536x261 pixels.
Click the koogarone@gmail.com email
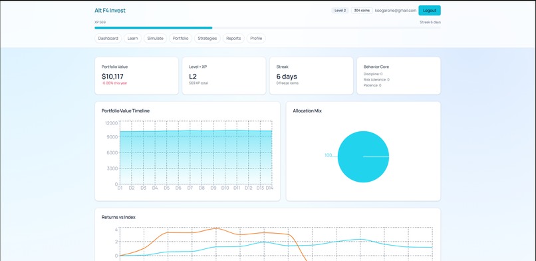point(396,11)
